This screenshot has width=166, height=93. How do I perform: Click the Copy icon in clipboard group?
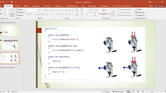pyautogui.click(x=5, y=12)
